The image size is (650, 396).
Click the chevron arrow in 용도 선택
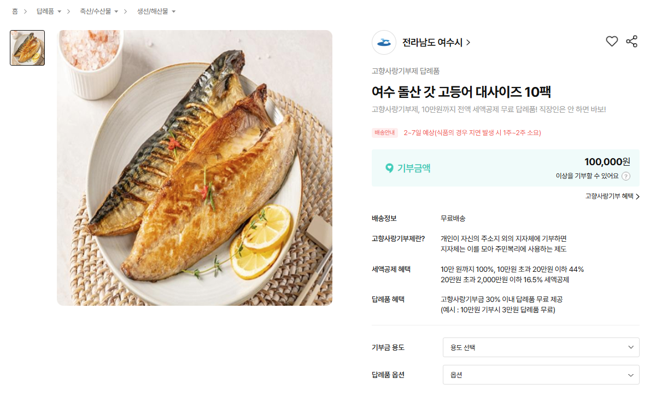(630, 347)
